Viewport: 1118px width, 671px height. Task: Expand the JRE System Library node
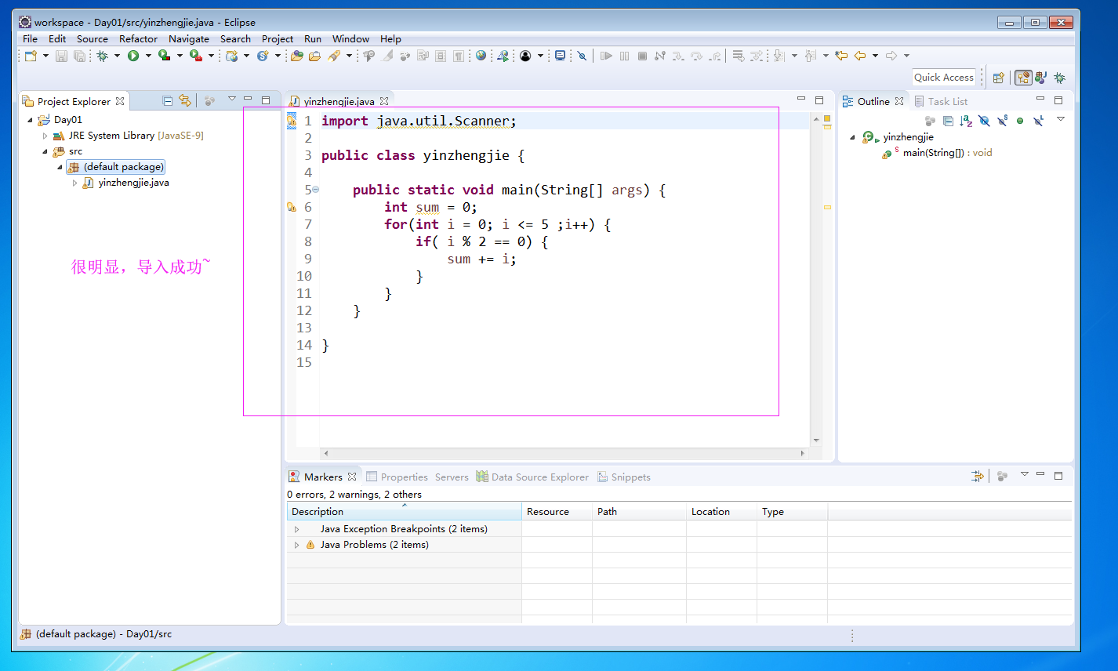tap(45, 136)
